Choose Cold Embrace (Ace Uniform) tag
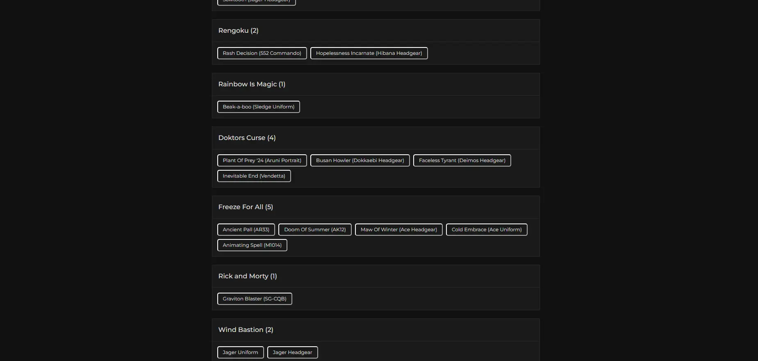 click(487, 230)
